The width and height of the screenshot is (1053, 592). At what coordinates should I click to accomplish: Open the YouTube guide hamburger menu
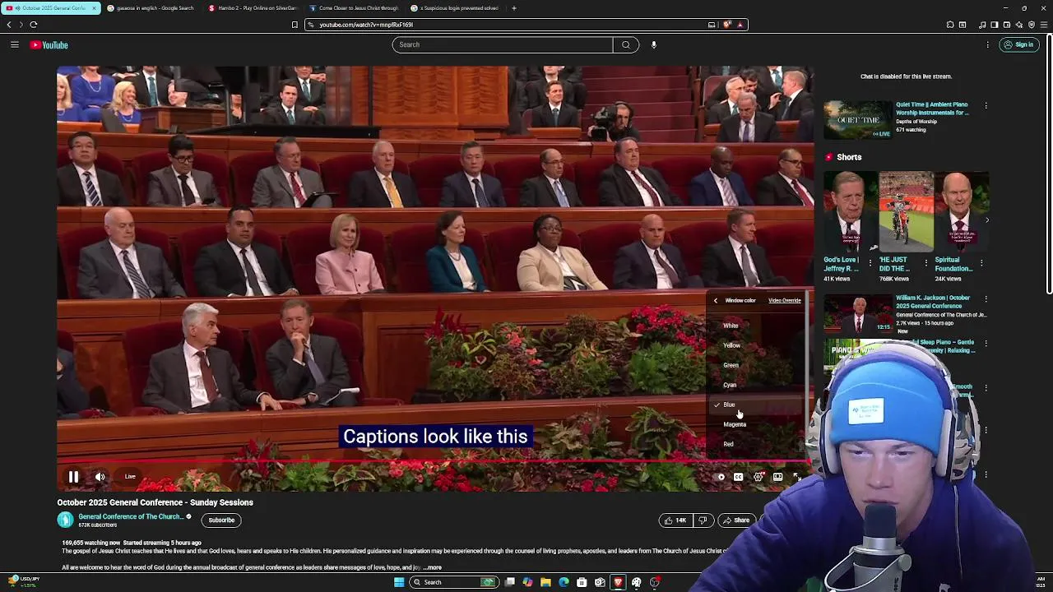pyautogui.click(x=15, y=44)
